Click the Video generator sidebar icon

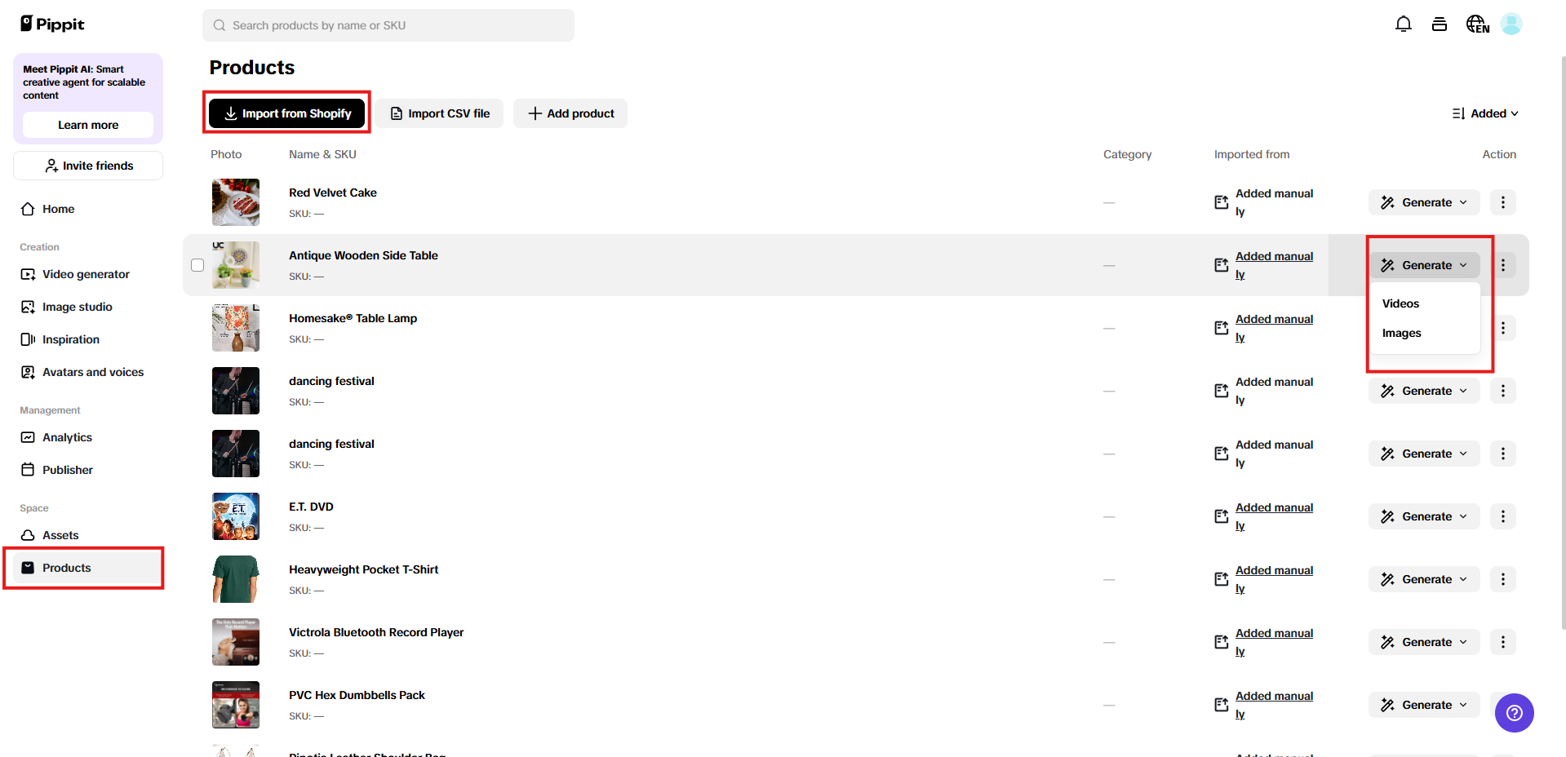point(29,274)
